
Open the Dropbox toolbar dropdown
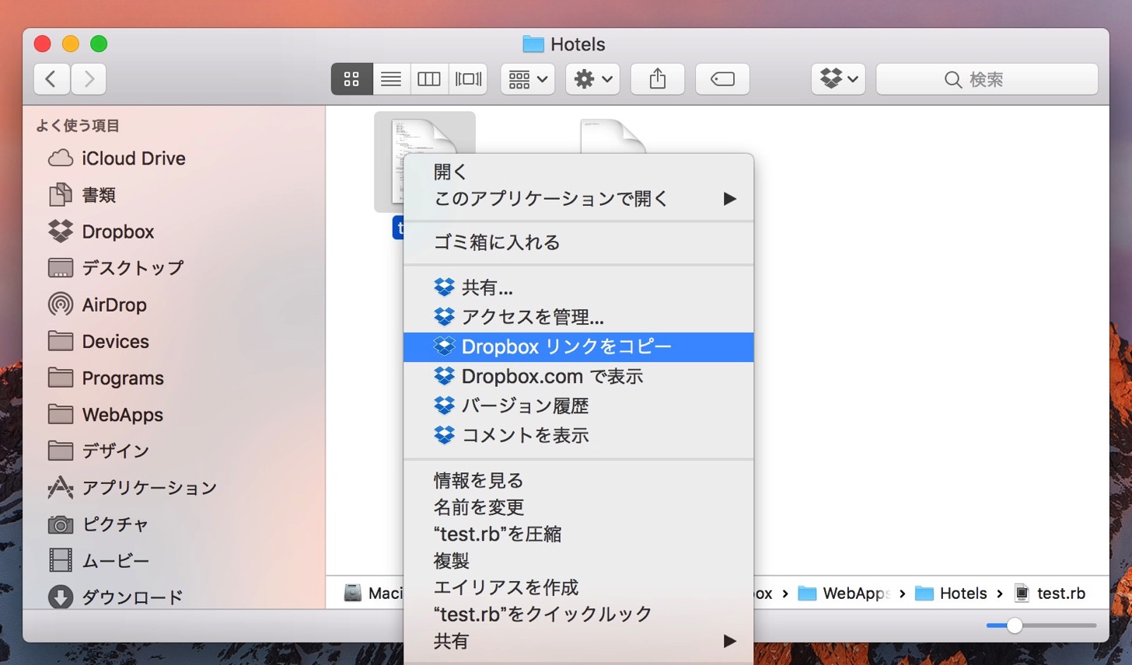pyautogui.click(x=838, y=78)
